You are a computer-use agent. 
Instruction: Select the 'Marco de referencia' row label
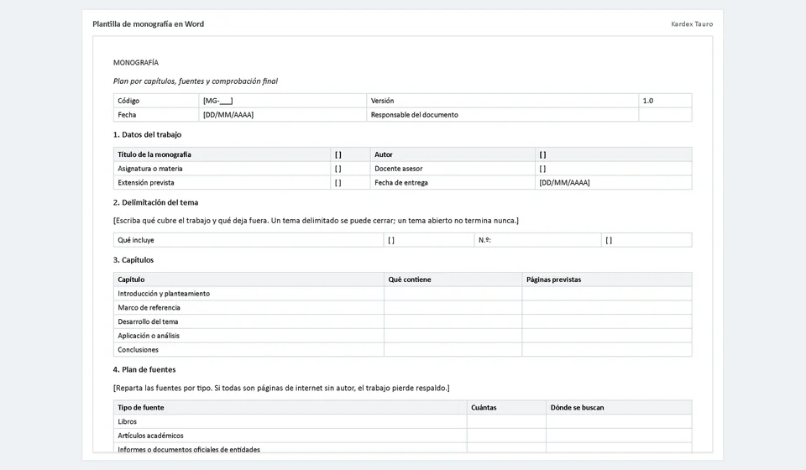149,308
